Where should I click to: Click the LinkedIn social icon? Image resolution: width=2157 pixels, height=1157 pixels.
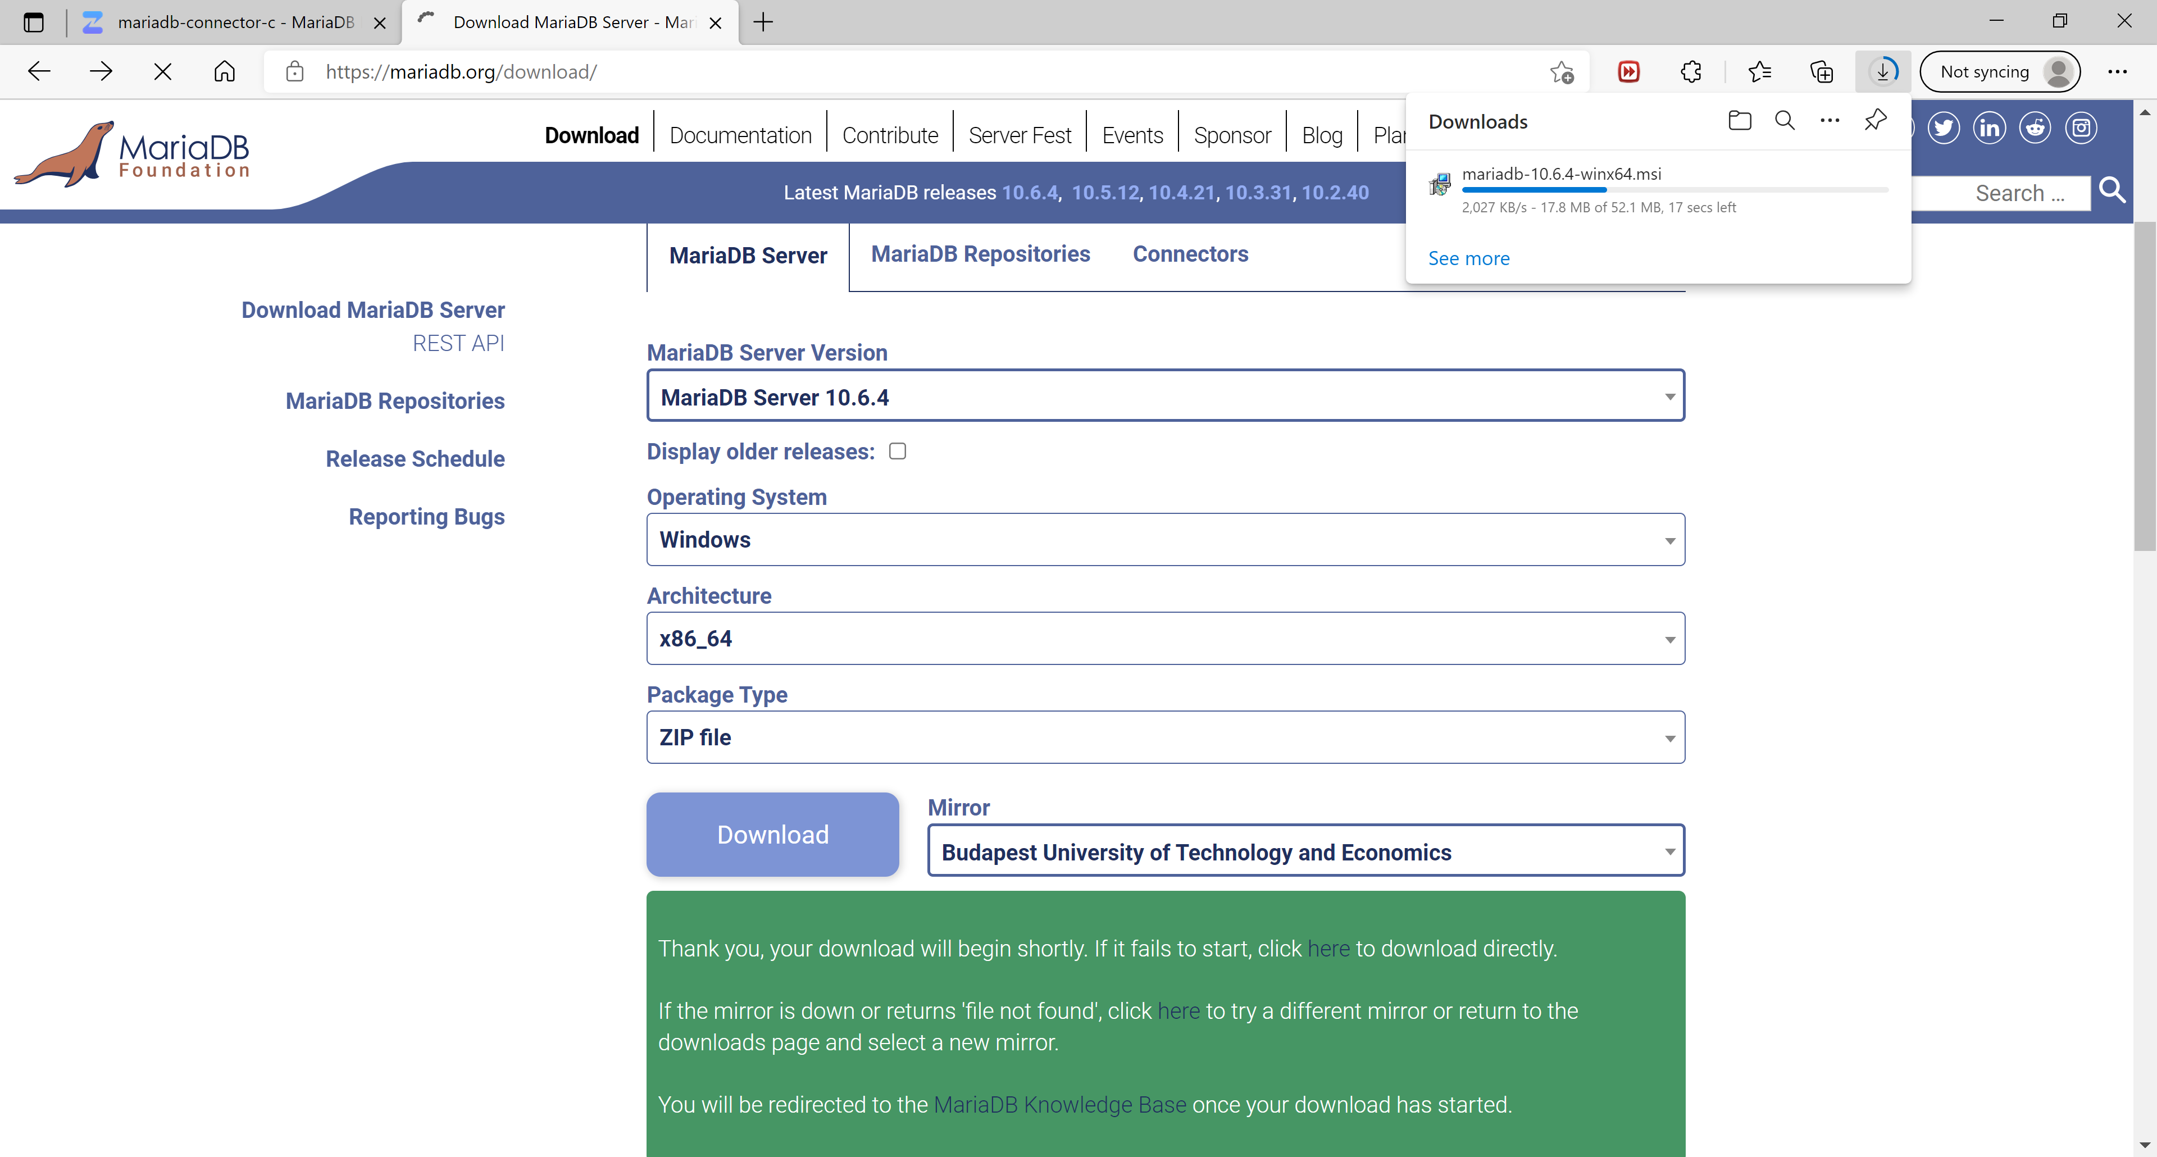[1990, 128]
